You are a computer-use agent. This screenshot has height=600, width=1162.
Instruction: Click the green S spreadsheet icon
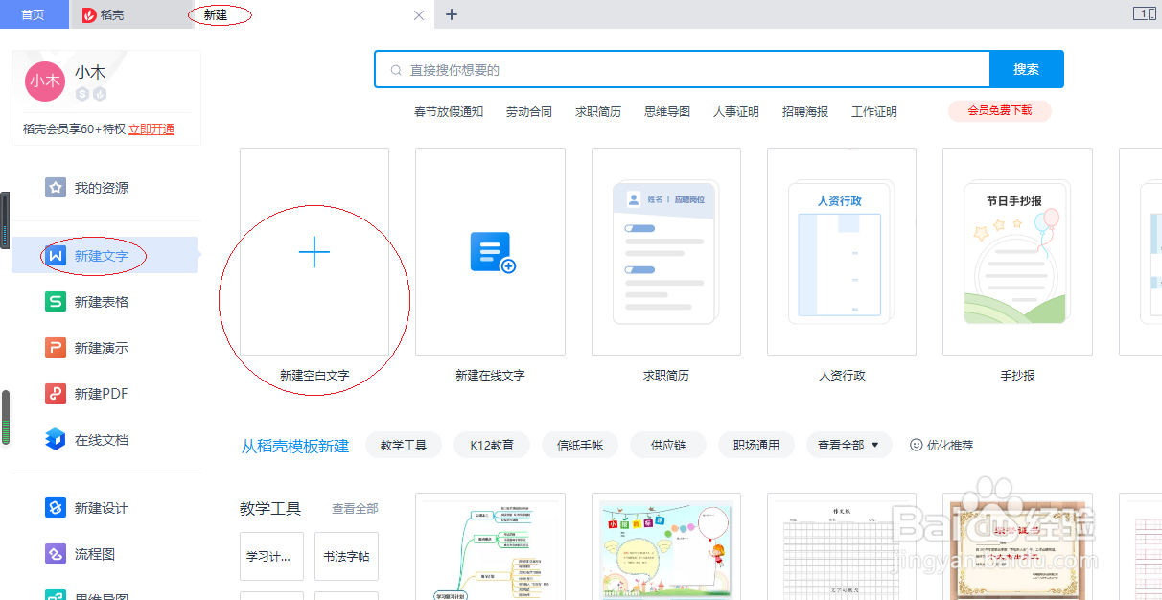click(x=56, y=302)
